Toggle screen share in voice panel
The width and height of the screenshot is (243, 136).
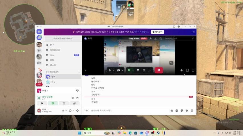(53, 103)
